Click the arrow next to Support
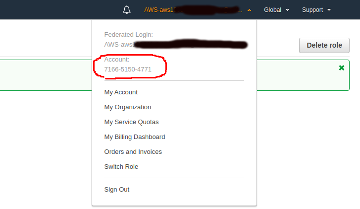This screenshot has height=209, width=360. 329,10
